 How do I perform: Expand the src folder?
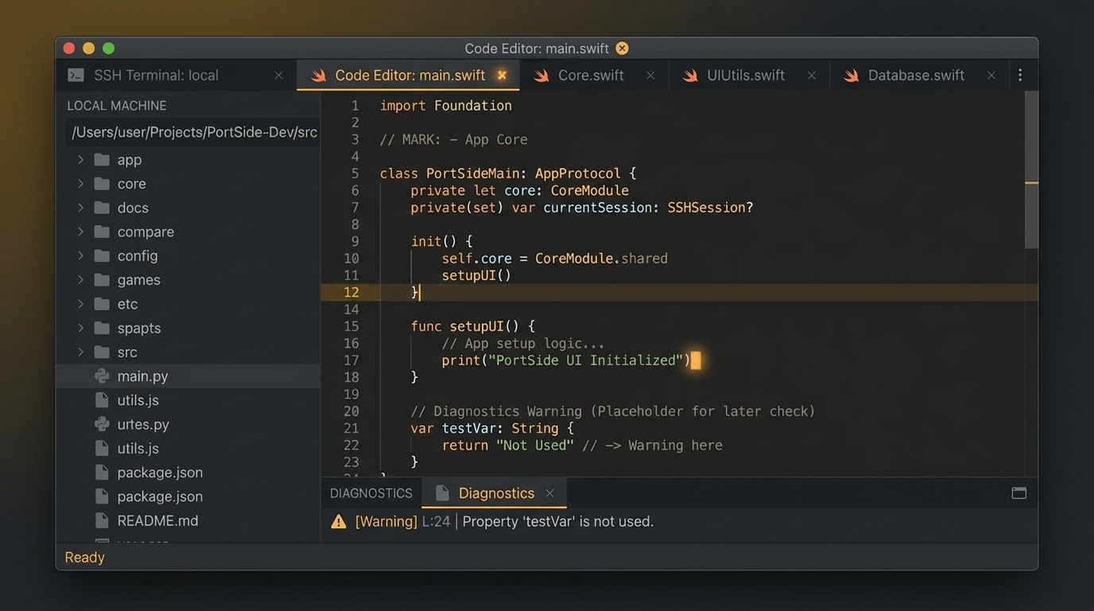(80, 352)
